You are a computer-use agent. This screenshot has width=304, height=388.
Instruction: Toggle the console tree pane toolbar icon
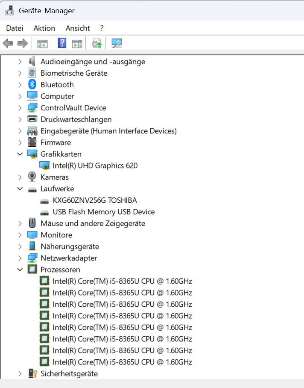(x=42, y=44)
